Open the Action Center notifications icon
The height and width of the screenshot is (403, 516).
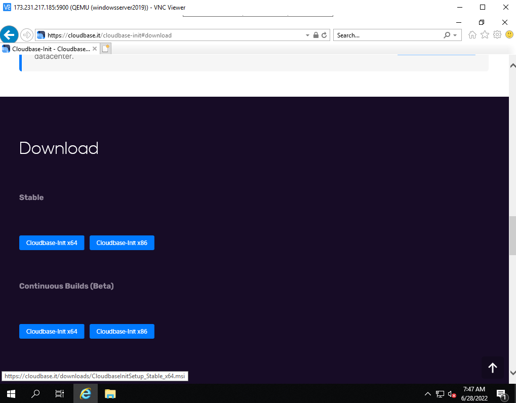[x=501, y=394]
